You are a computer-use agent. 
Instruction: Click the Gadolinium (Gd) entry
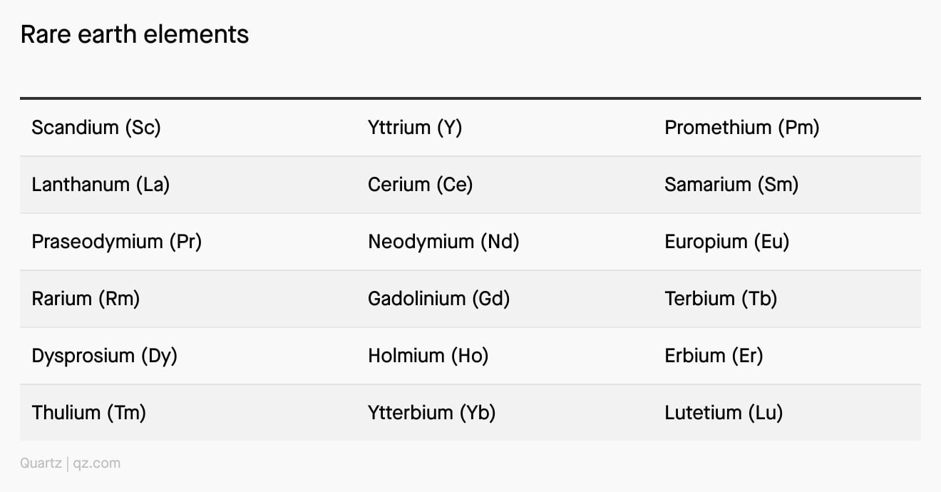pos(439,299)
